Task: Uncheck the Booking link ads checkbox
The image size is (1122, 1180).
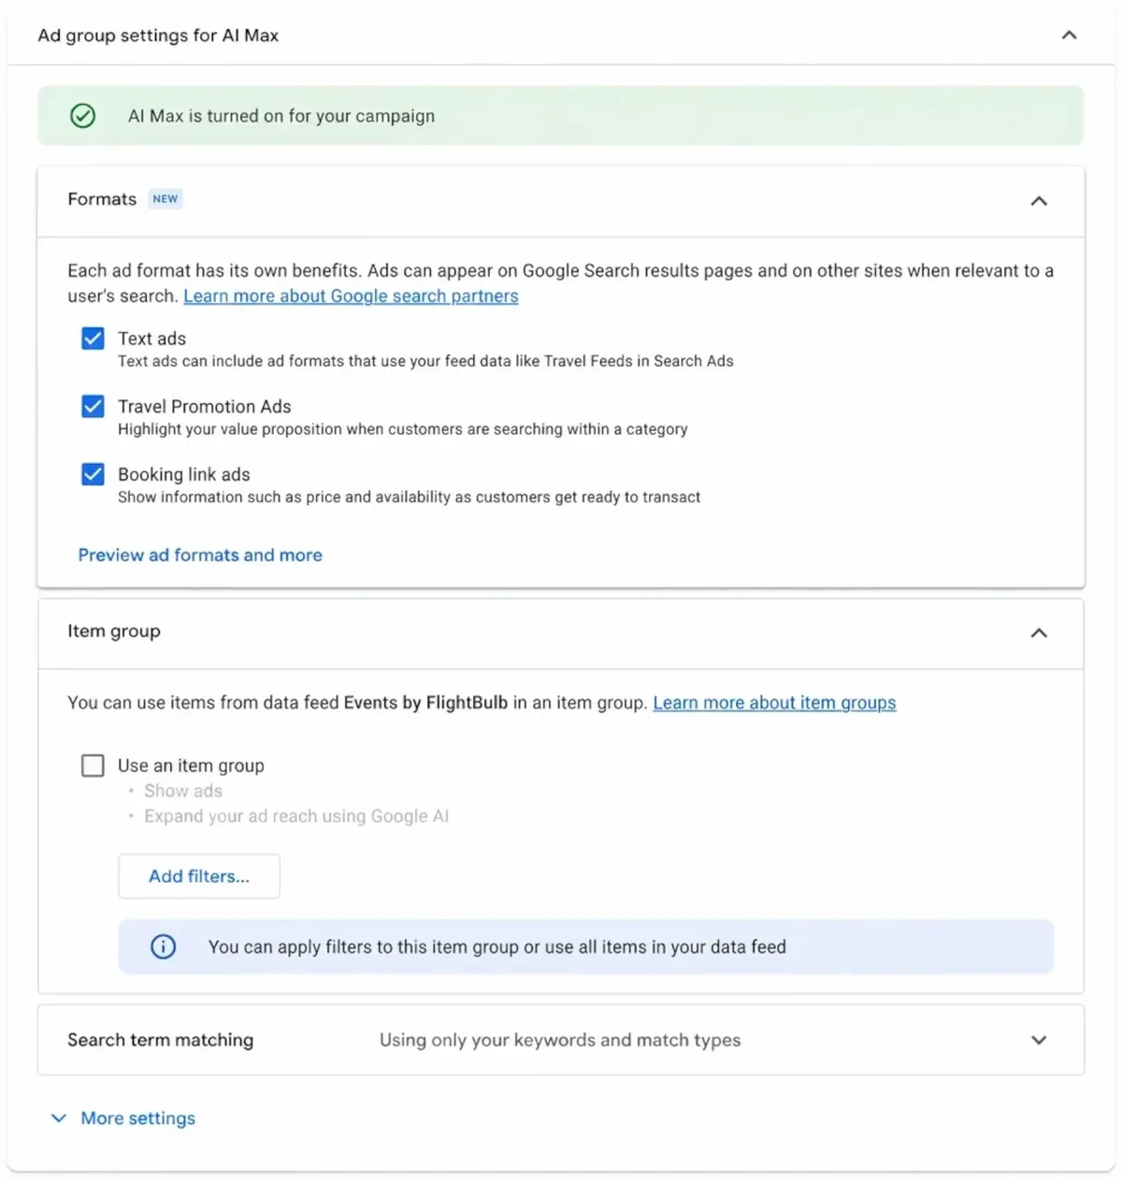Action: 93,475
